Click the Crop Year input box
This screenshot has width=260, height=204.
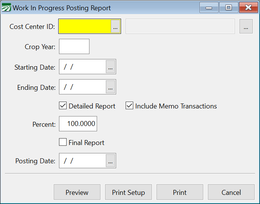coord(74,46)
